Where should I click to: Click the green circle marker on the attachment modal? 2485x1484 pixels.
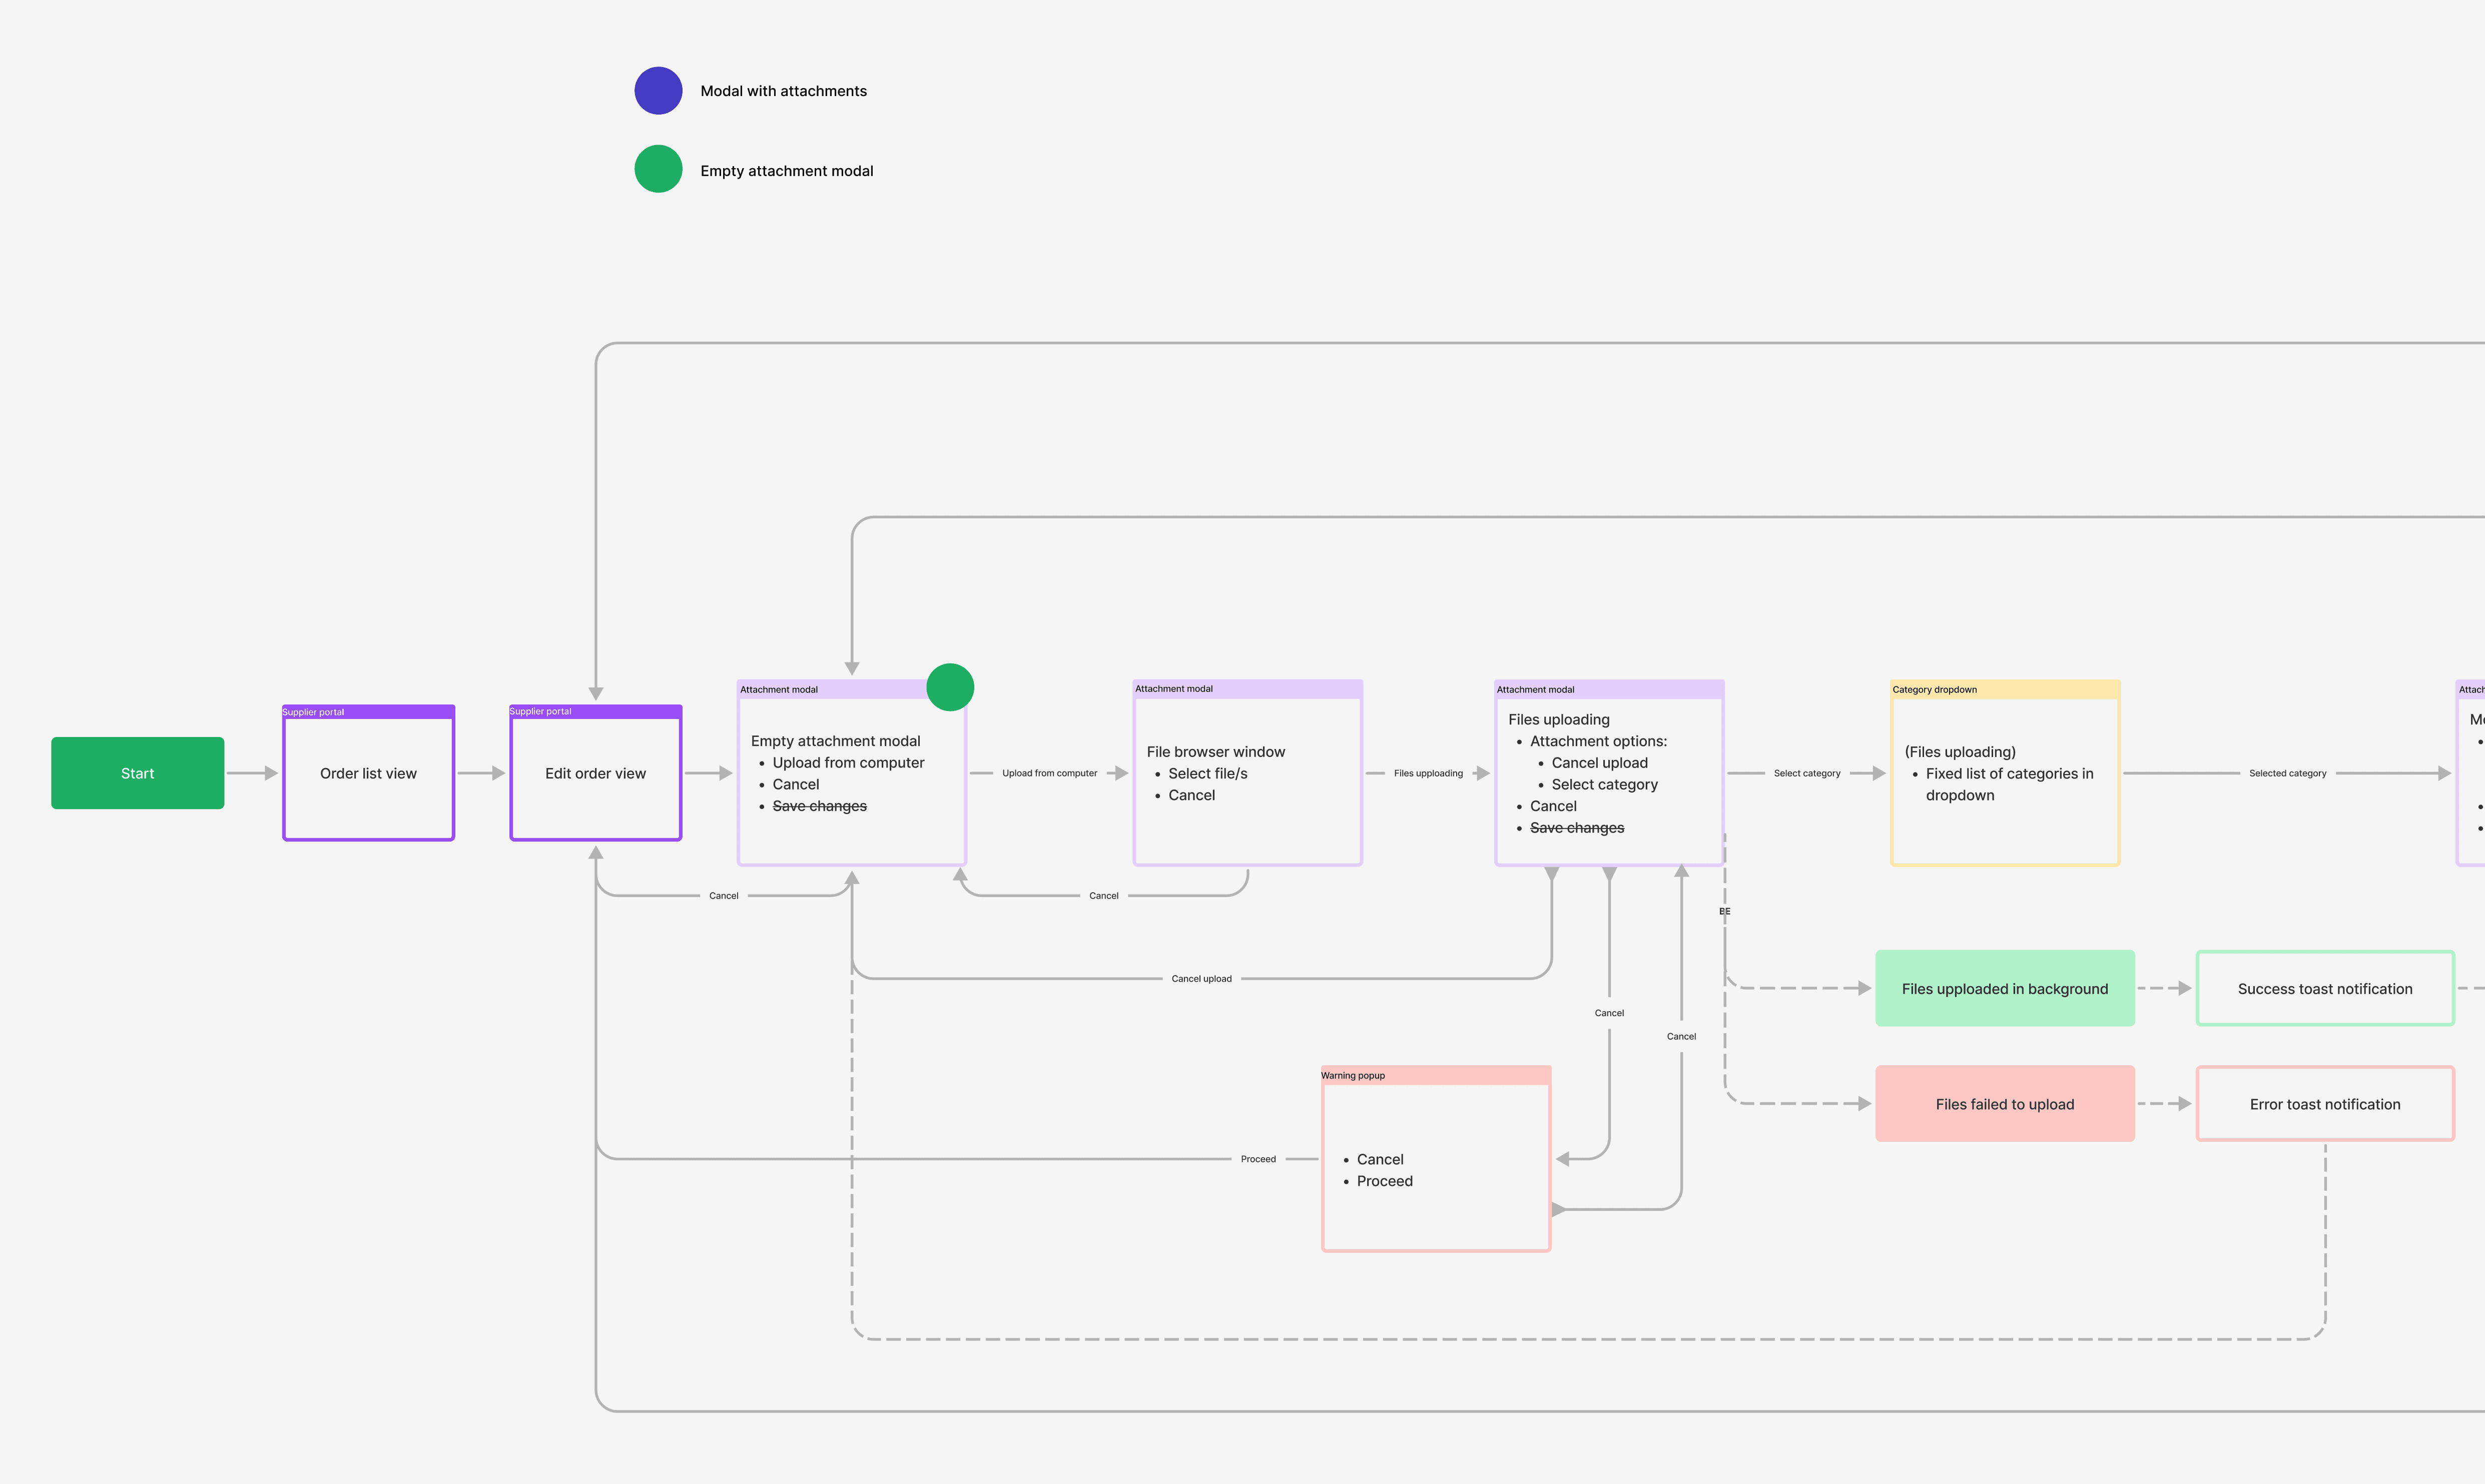(950, 687)
